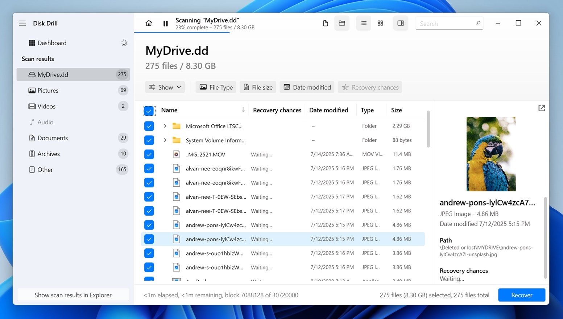Select the grid thumbnails view icon

[380, 23]
